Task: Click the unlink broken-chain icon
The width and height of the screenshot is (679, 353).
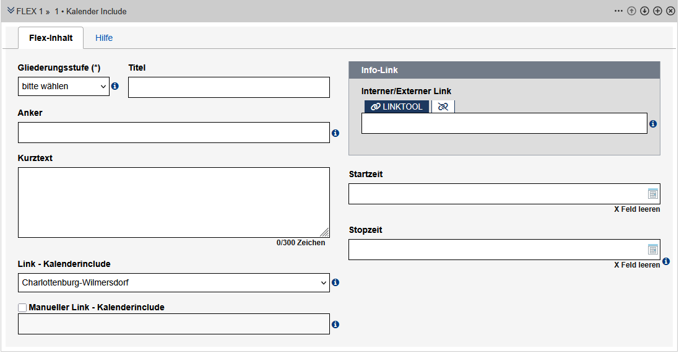Action: point(443,107)
